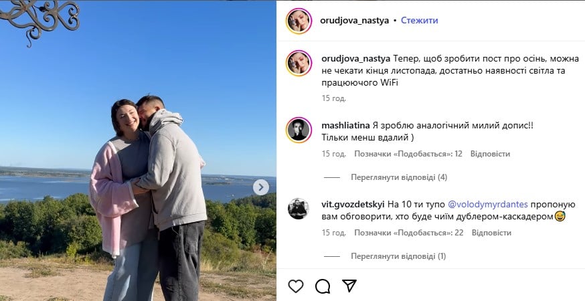Reply to vit.gvozdetskyi's comment with Відповісти
The height and width of the screenshot is (301, 585).
click(x=491, y=233)
